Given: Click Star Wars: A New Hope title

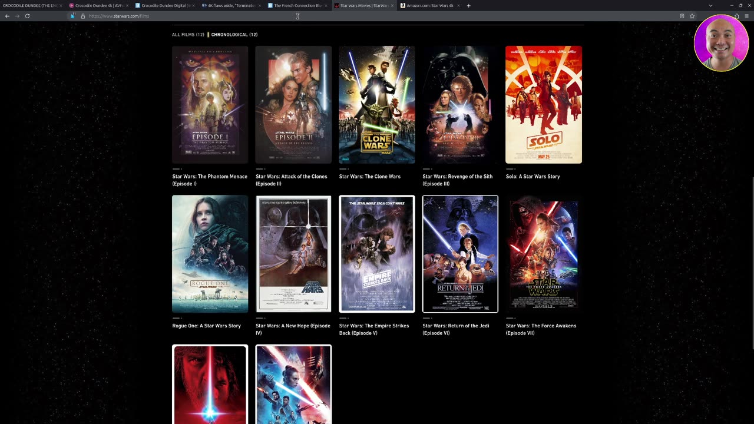Looking at the screenshot, I should coord(293,329).
